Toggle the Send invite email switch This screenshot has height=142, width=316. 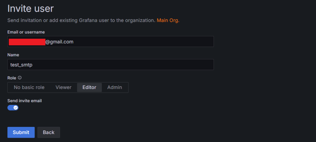13,108
